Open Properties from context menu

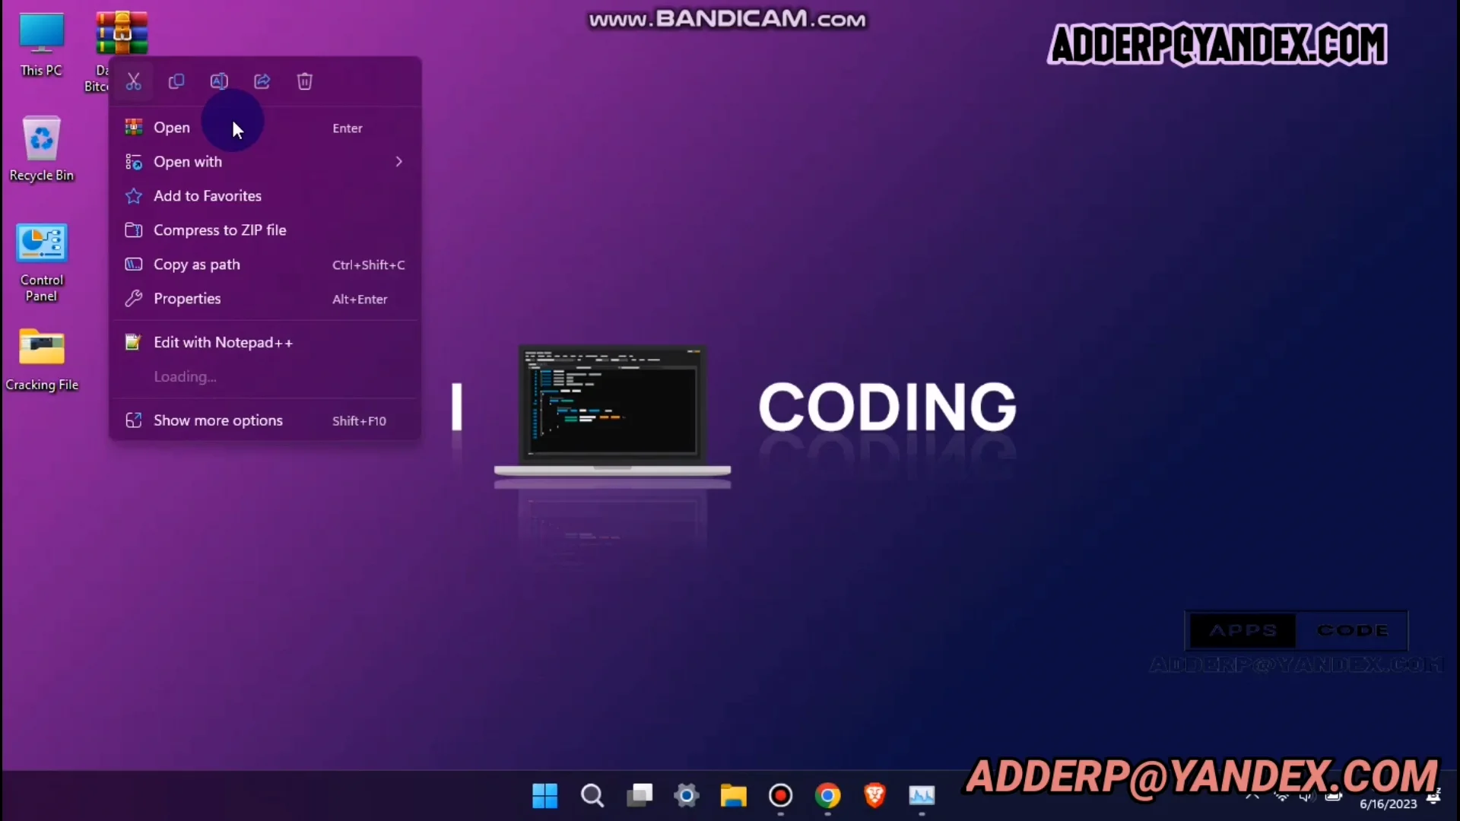click(x=187, y=299)
